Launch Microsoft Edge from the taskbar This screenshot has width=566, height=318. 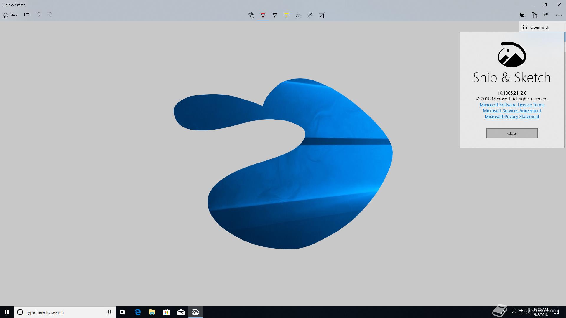coord(138,312)
